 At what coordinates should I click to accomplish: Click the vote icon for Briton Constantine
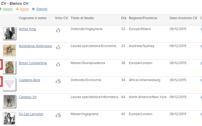click(58, 64)
